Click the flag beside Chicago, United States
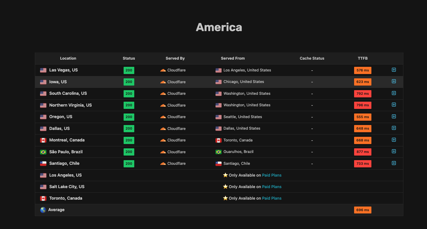 (x=219, y=82)
